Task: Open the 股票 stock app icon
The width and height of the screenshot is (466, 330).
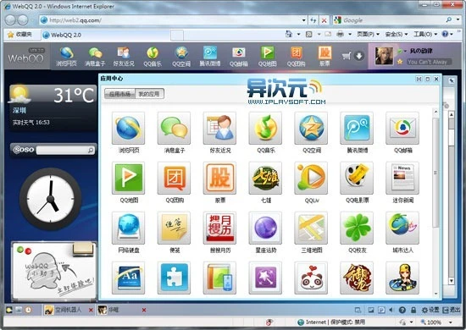Action: click(219, 178)
